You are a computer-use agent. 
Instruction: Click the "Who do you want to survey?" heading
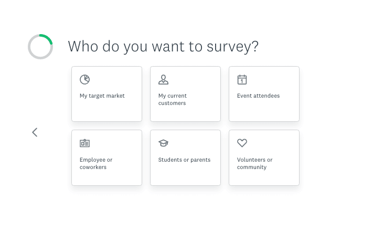(163, 46)
